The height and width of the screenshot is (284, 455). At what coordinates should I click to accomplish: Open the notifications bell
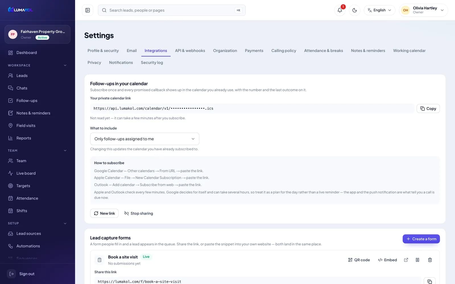[x=340, y=10]
